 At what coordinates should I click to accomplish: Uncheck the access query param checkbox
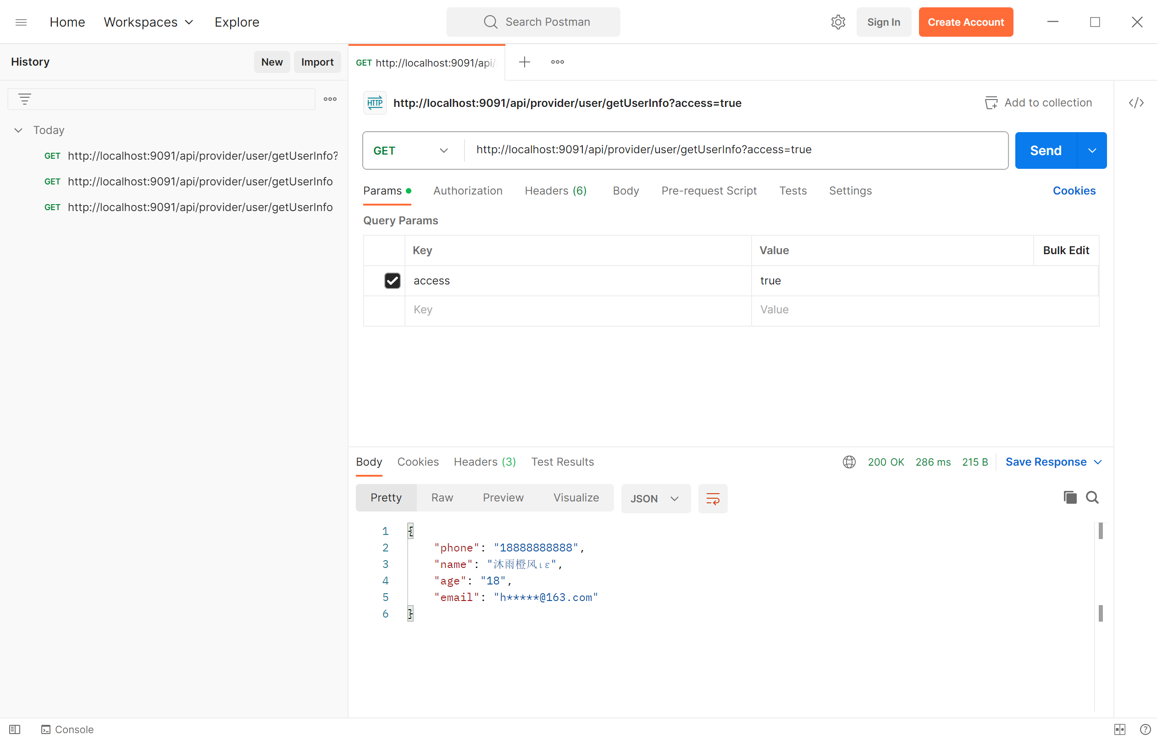click(392, 281)
